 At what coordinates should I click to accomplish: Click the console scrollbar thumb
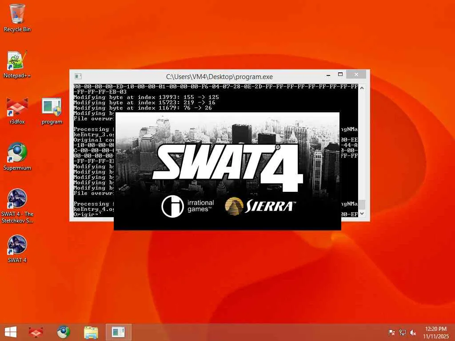coord(362,205)
